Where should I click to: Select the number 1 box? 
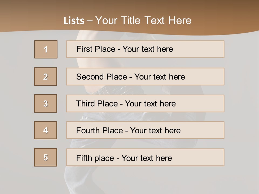46,49
